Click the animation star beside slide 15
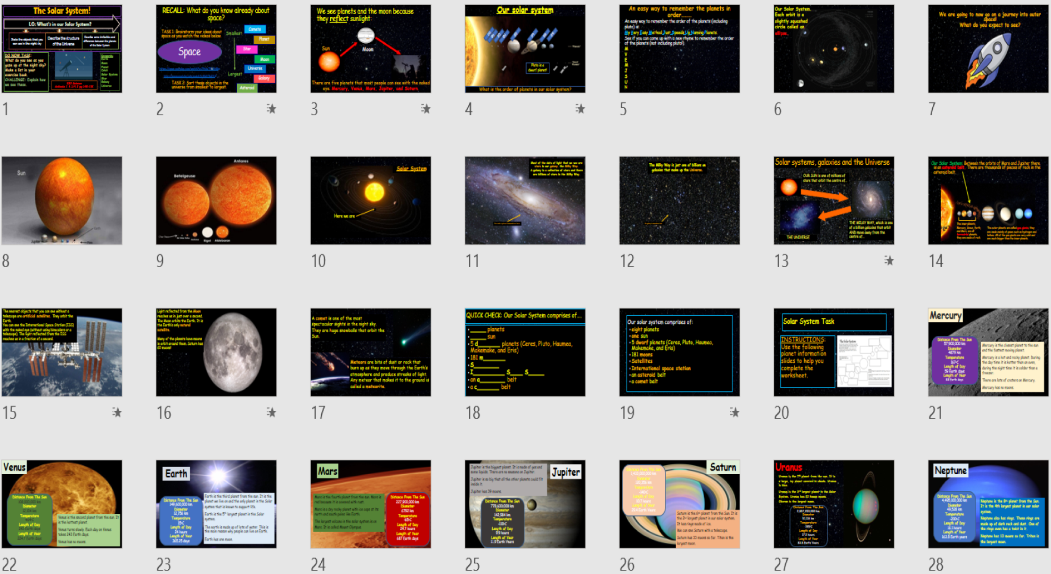The height and width of the screenshot is (574, 1051). [x=118, y=413]
